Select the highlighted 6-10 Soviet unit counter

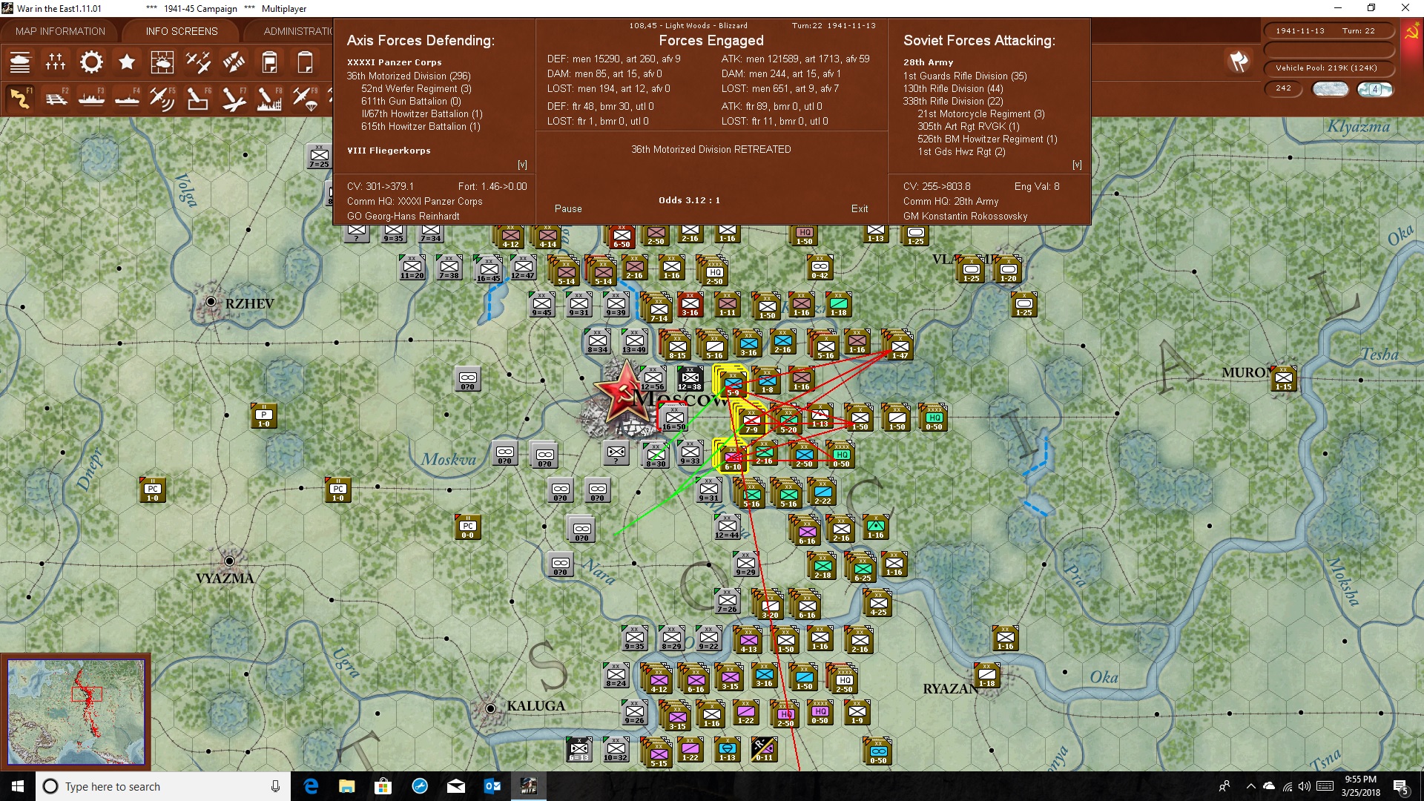coord(733,458)
